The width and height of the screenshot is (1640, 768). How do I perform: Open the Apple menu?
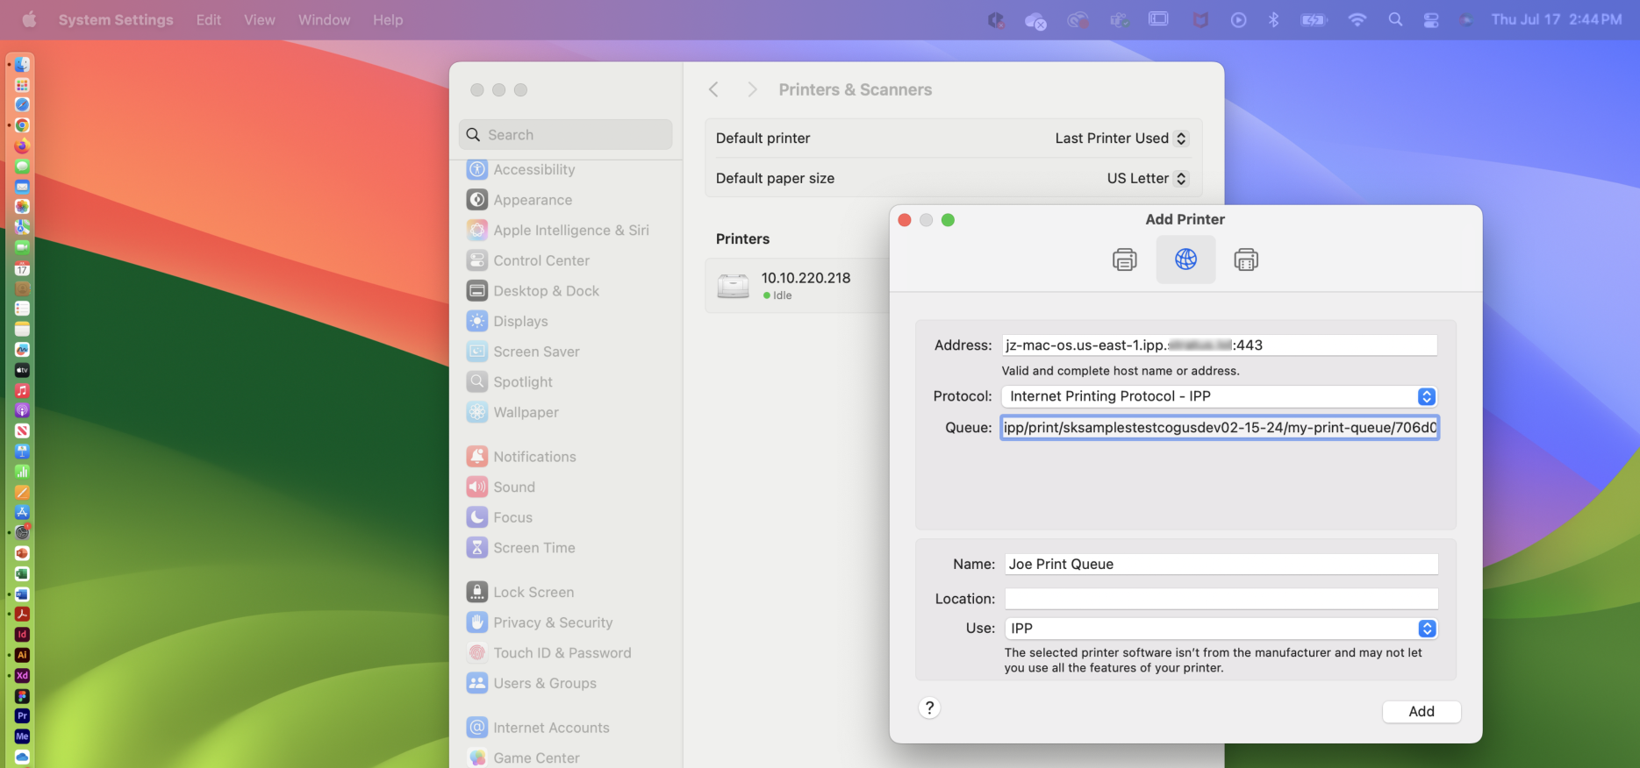[x=29, y=19]
